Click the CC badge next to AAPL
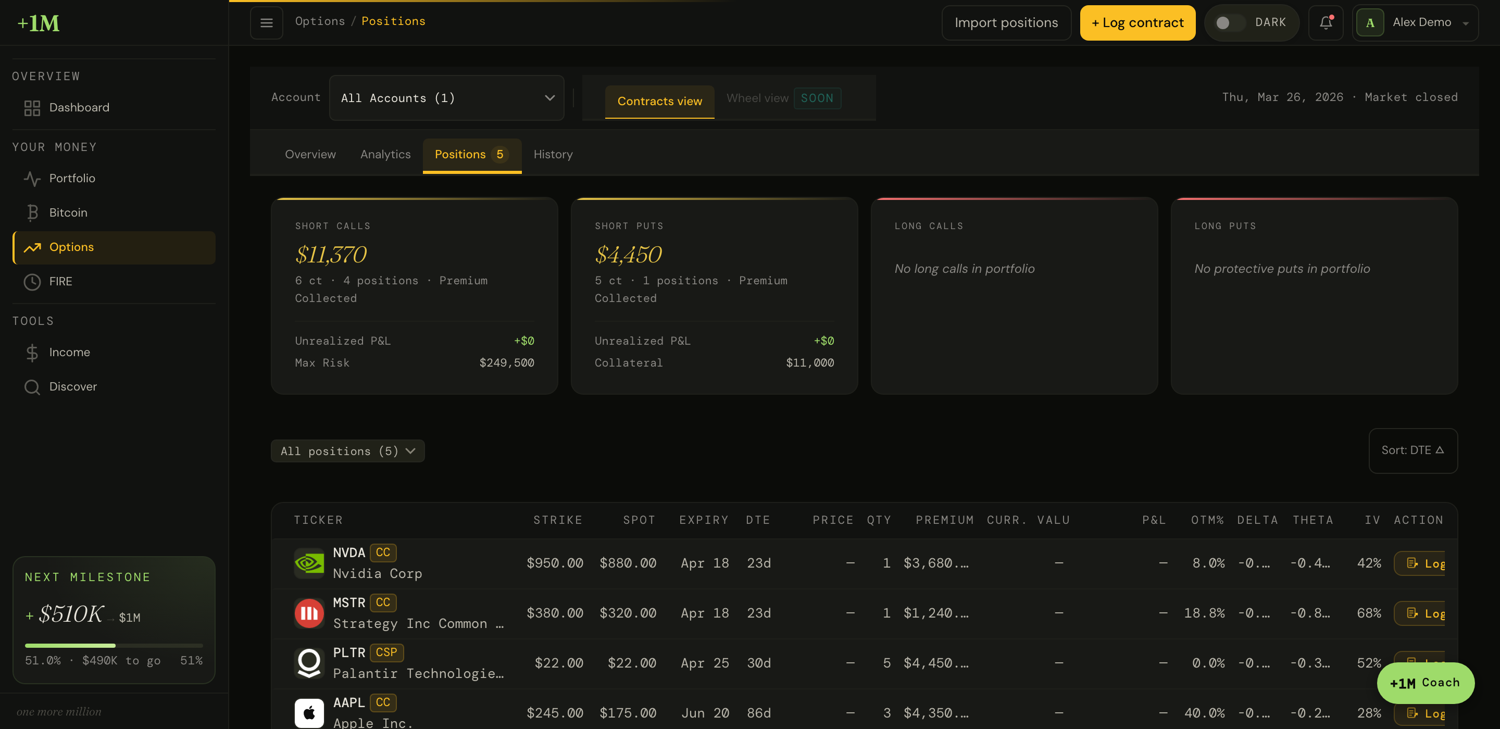Viewport: 1500px width, 729px height. (383, 702)
